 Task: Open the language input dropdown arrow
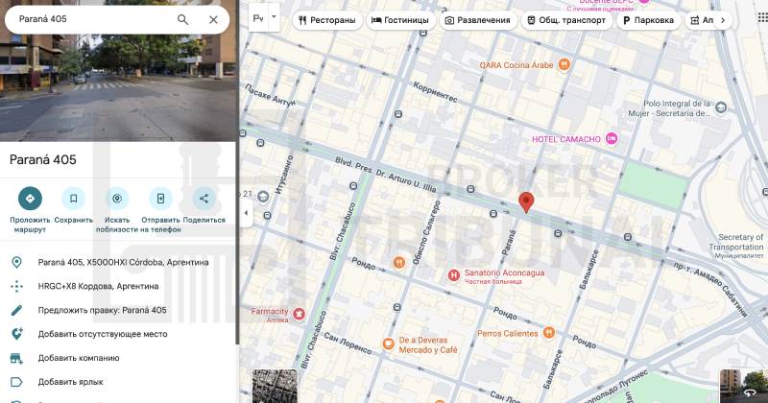pyautogui.click(x=274, y=17)
